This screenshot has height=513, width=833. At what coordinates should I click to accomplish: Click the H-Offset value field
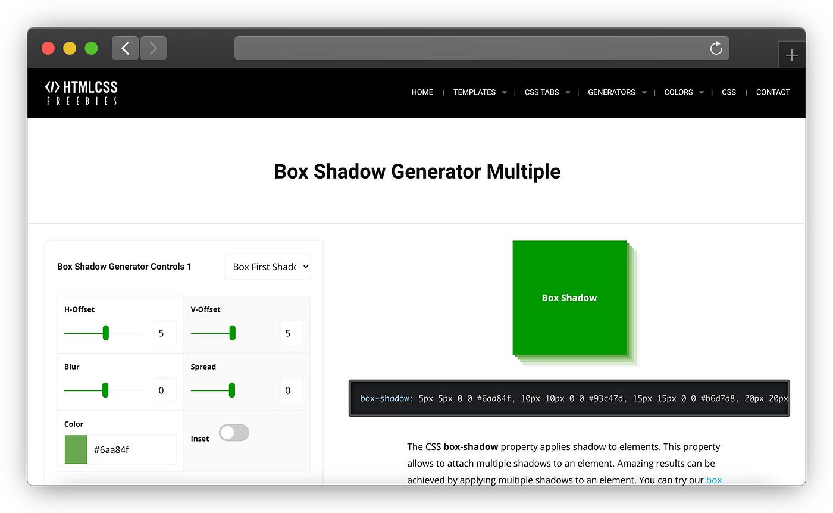pos(165,333)
